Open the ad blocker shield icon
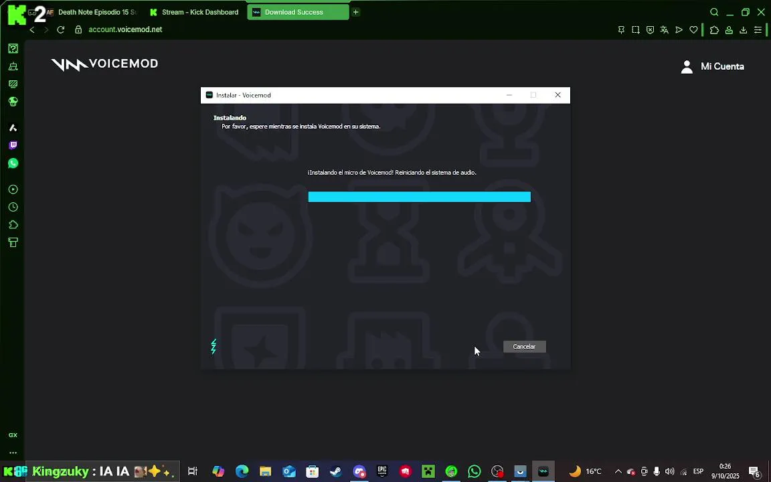The height and width of the screenshot is (482, 771). tap(650, 30)
